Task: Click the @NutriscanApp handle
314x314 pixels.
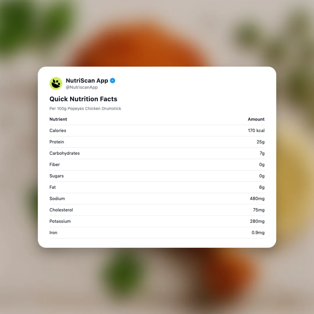Action: coord(82,87)
